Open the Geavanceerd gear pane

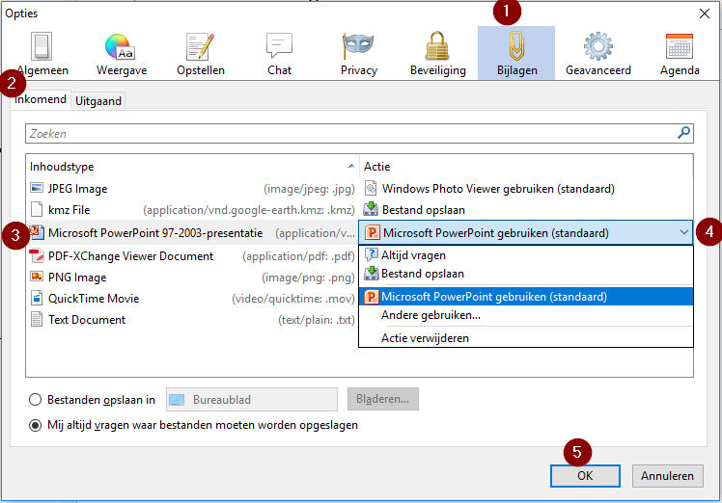(x=598, y=53)
